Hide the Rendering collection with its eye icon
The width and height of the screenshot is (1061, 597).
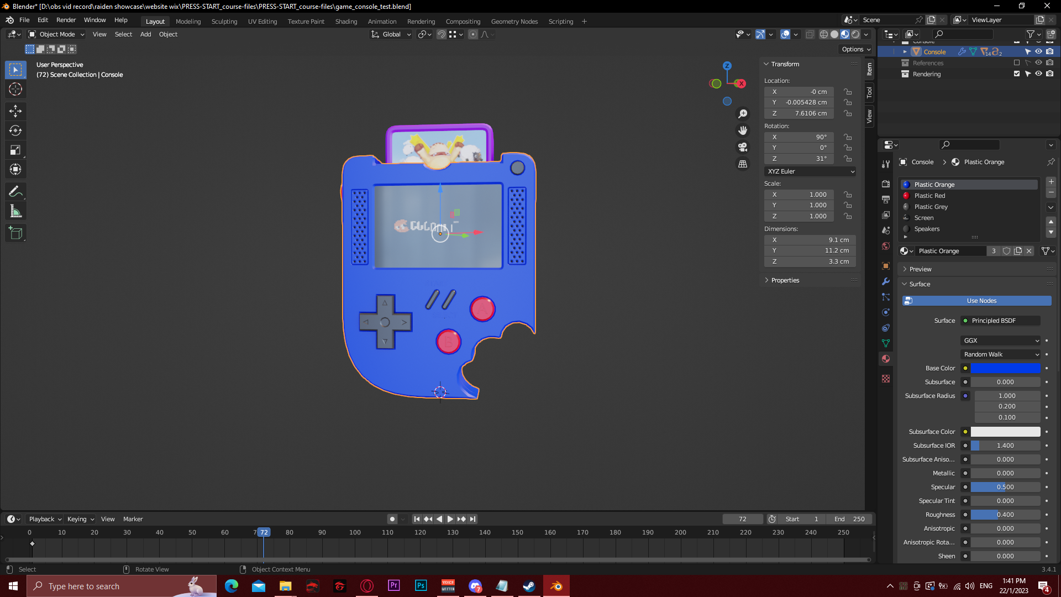(x=1038, y=74)
